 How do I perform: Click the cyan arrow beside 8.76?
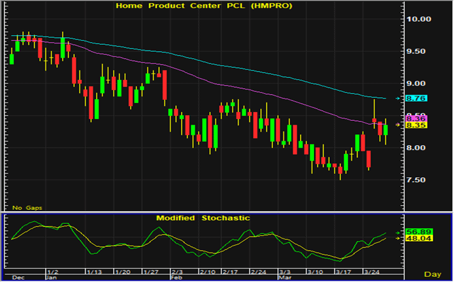click(399, 98)
